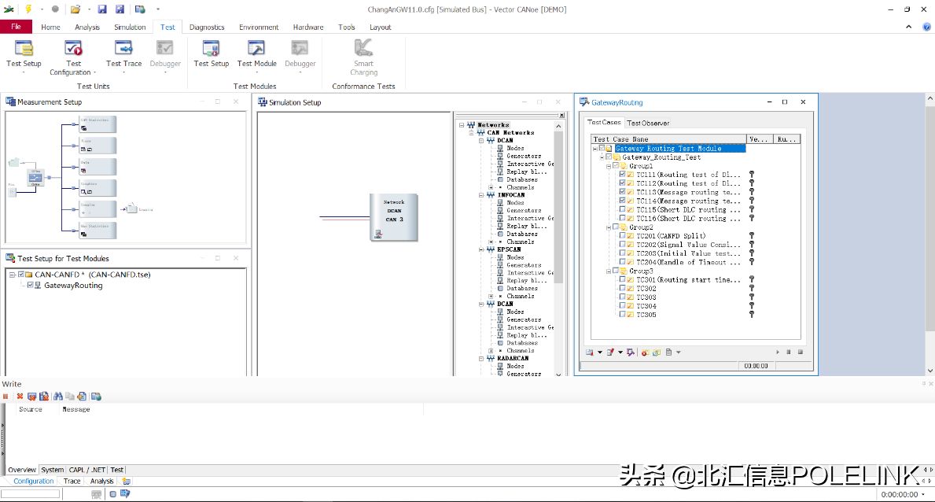Collapse the Networks root node

[462, 125]
